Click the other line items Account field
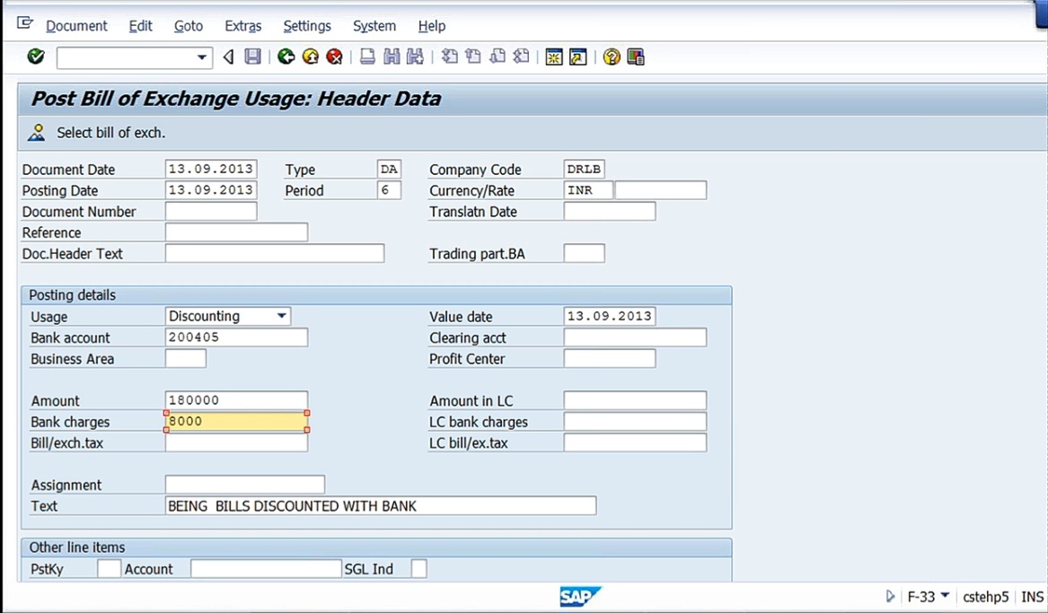The height and width of the screenshot is (613, 1048). [266, 569]
